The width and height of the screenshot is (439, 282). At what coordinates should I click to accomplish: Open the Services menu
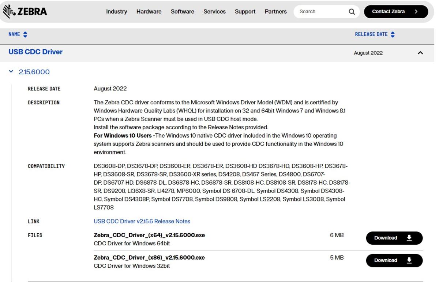(214, 12)
